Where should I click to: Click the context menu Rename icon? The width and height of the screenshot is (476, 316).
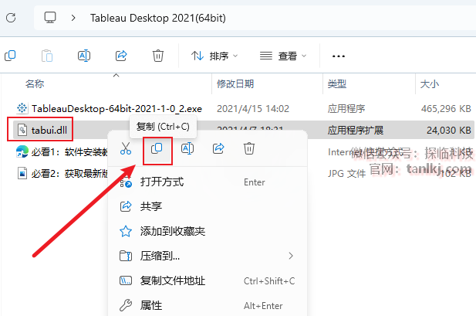point(187,148)
